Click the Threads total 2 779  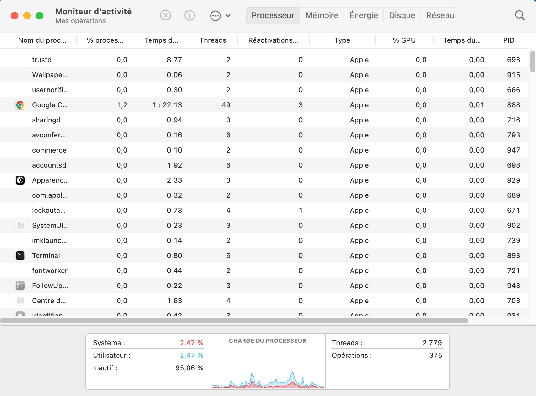click(432, 343)
